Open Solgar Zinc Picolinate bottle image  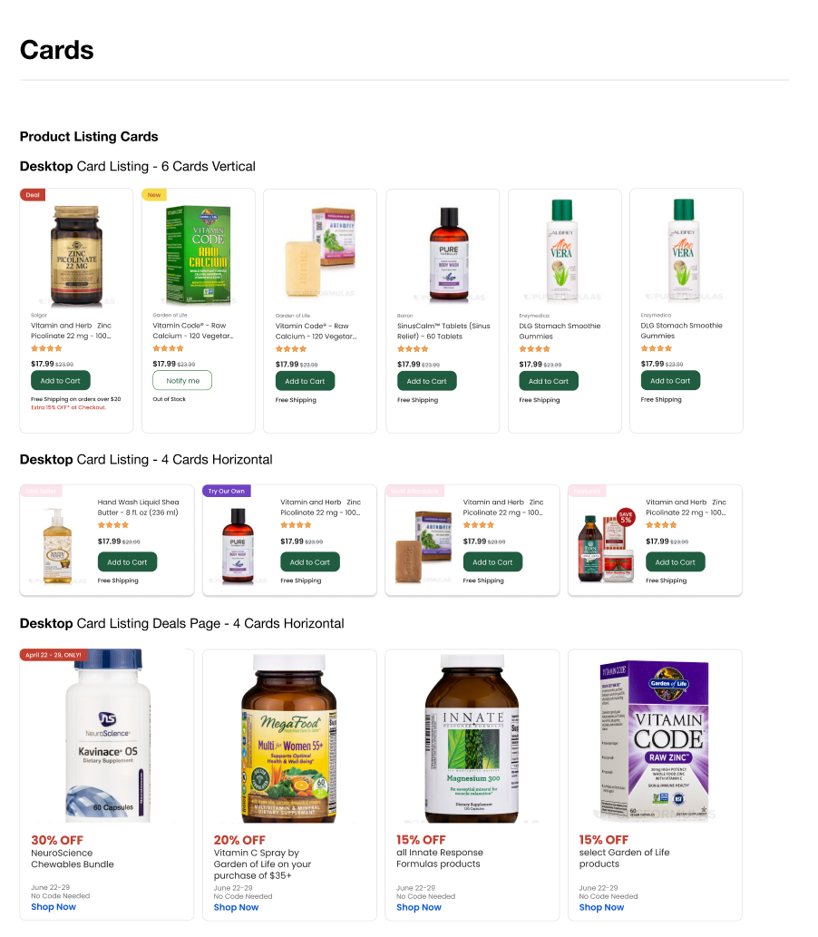coord(76,255)
